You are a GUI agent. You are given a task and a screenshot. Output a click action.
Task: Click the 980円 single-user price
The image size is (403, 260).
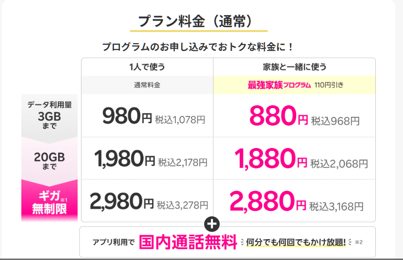click(127, 116)
